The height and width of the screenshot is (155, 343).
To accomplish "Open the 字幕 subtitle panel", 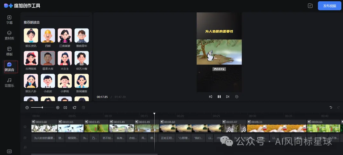I will pyautogui.click(x=9, y=20).
